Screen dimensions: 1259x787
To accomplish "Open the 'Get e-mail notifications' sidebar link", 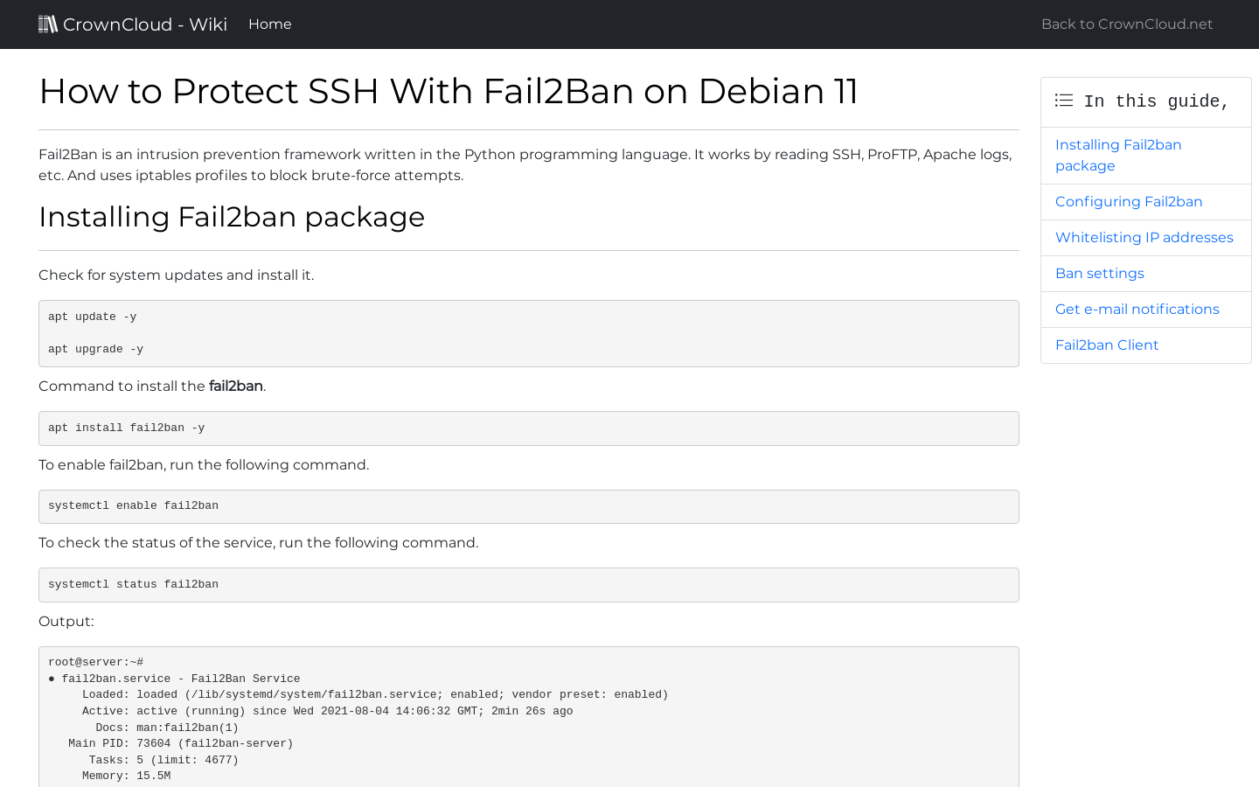I will coord(1137,309).
